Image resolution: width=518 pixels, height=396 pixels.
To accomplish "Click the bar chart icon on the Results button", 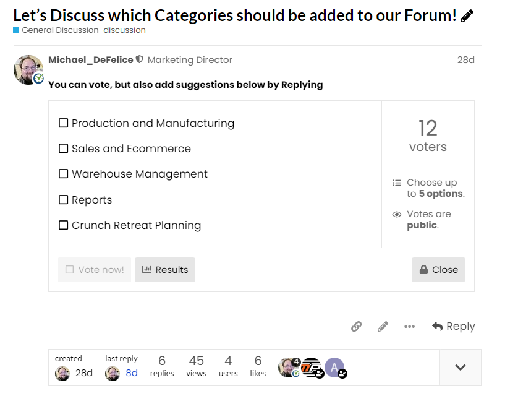I will tap(147, 269).
